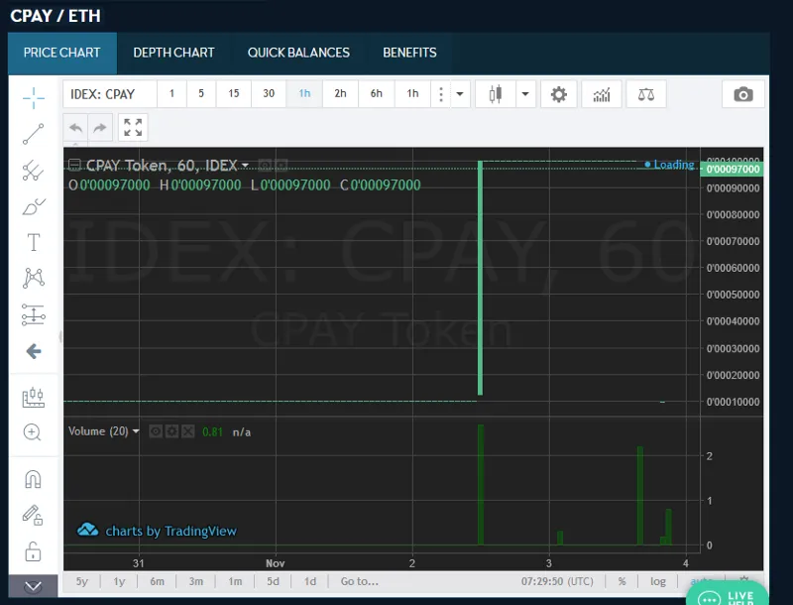Select the 1 minute interval
The image size is (793, 605).
coord(171,93)
